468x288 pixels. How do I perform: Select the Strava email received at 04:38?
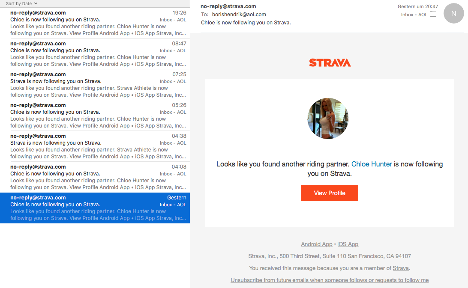coord(95,146)
